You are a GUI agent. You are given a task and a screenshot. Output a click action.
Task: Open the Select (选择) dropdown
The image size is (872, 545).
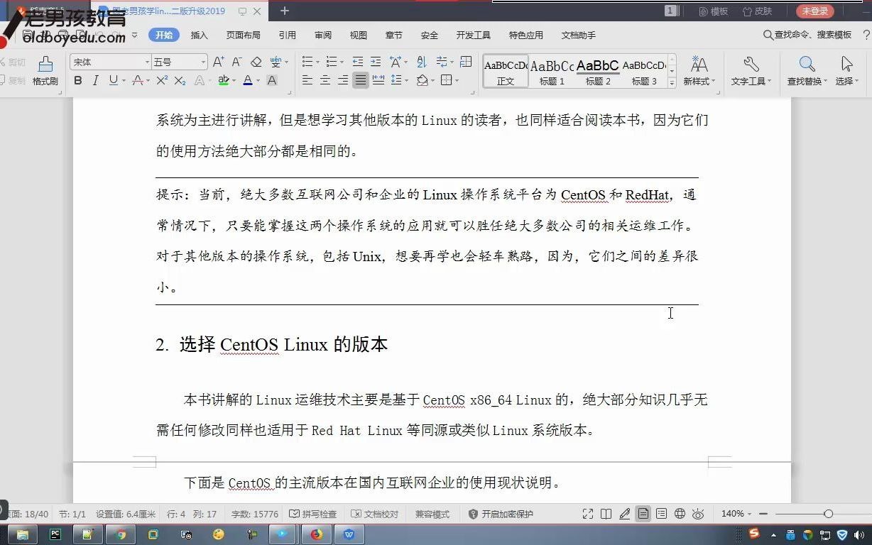pos(846,70)
